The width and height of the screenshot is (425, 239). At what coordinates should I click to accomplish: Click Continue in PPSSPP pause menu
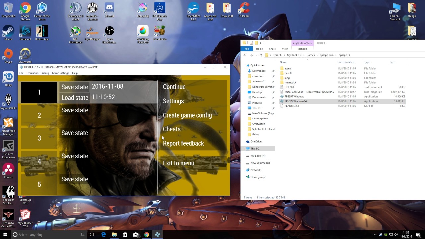(174, 87)
